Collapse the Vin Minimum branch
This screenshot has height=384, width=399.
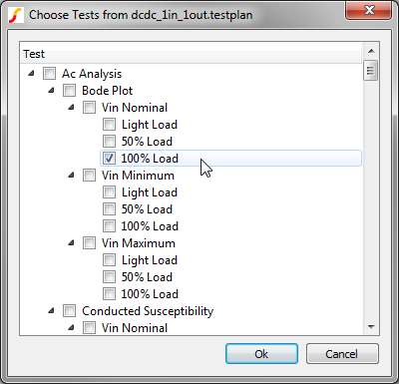(71, 175)
